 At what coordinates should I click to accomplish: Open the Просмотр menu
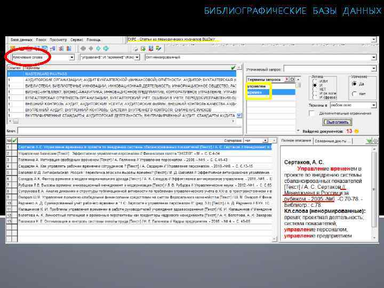tap(58, 39)
